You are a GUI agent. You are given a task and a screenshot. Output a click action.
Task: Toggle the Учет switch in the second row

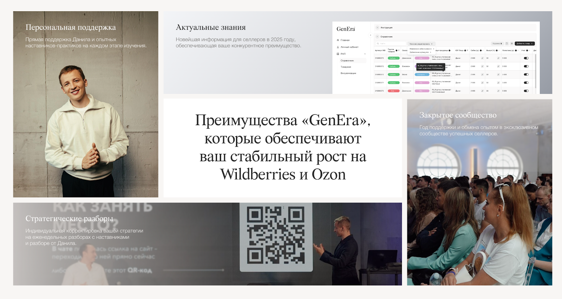pyautogui.click(x=526, y=66)
